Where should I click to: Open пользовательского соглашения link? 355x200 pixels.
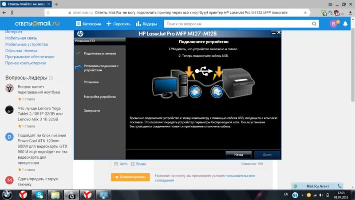205,178
